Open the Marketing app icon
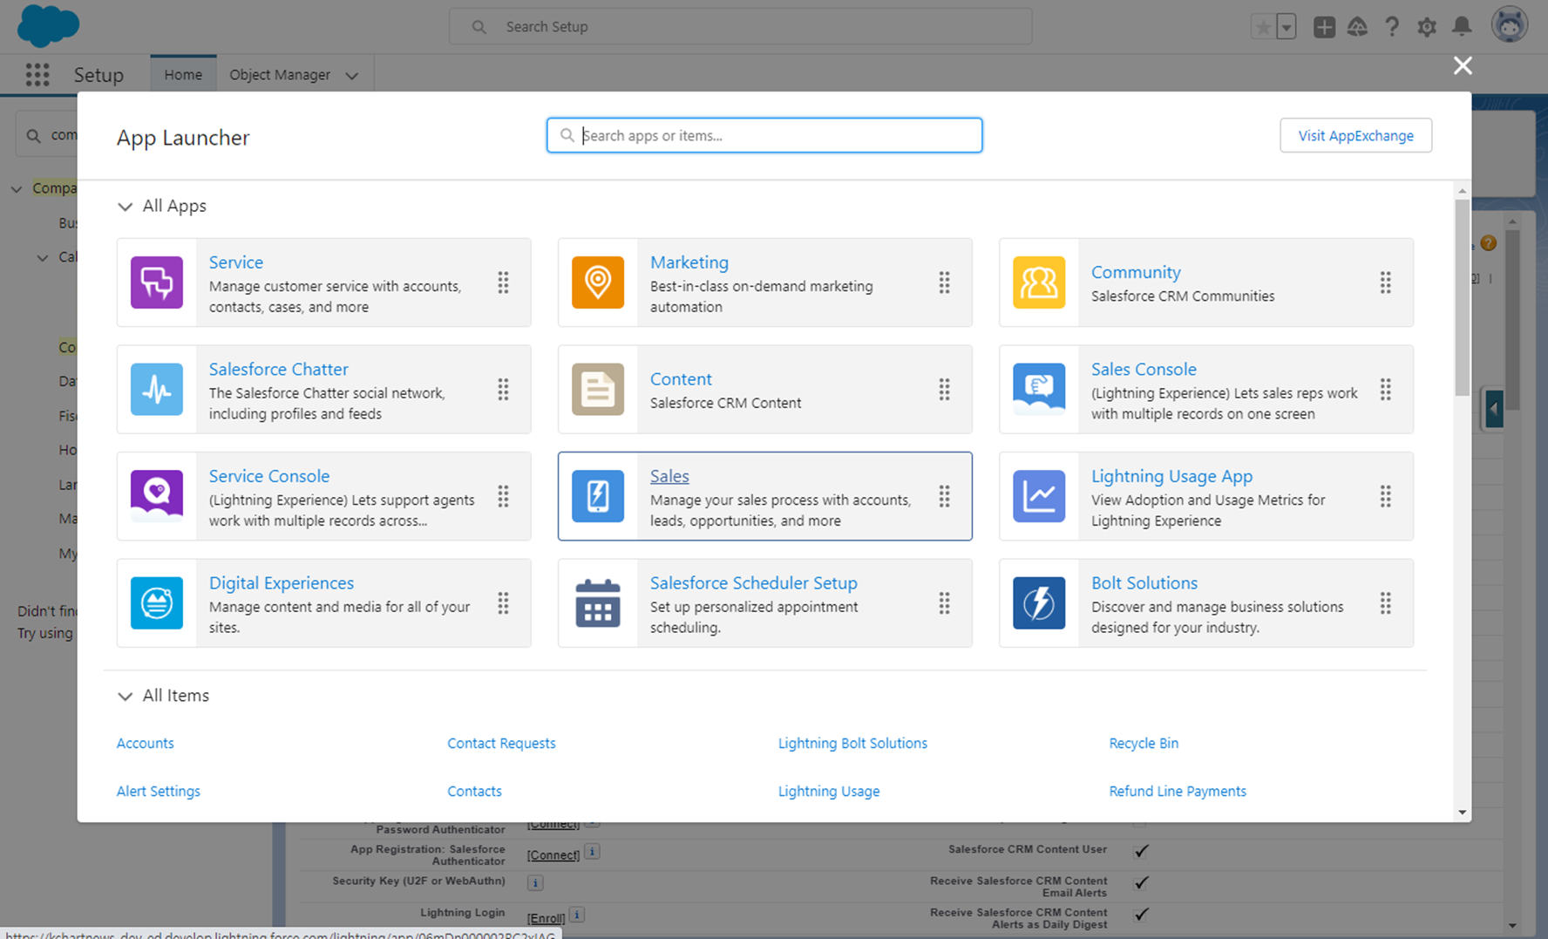Viewport: 1548px width, 939px height. click(x=598, y=282)
